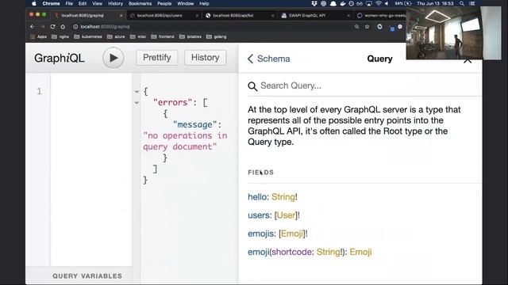Select the "no operations in query document" message

pyautogui.click(x=185, y=141)
